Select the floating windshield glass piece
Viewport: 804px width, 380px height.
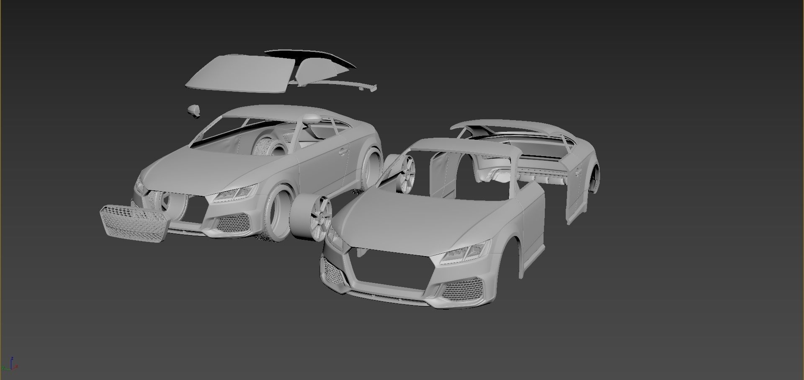click(241, 74)
